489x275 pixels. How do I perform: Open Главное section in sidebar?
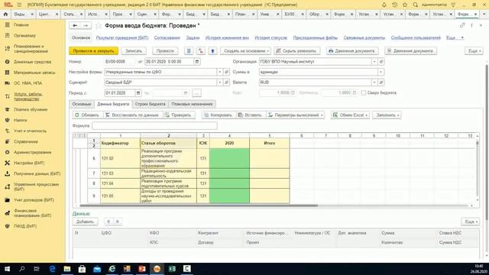(x=21, y=25)
